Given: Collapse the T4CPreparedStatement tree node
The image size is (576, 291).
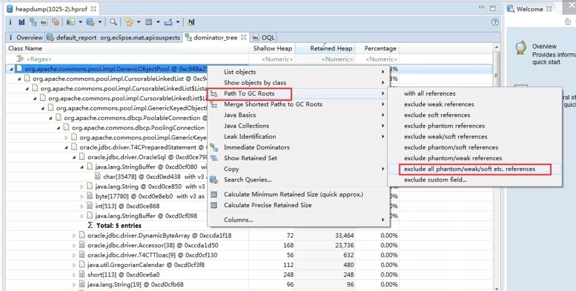Looking at the screenshot, I should coord(66,147).
